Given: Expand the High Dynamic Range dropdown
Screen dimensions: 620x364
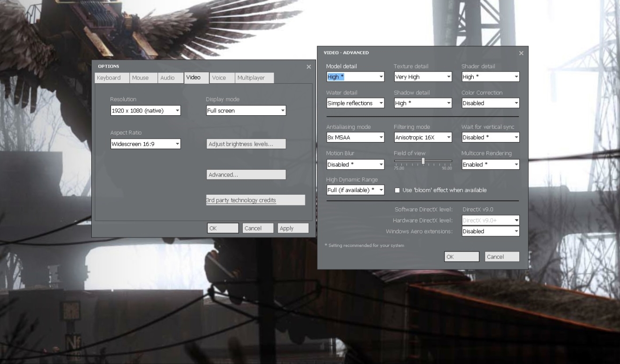Looking at the screenshot, I should click(355, 190).
